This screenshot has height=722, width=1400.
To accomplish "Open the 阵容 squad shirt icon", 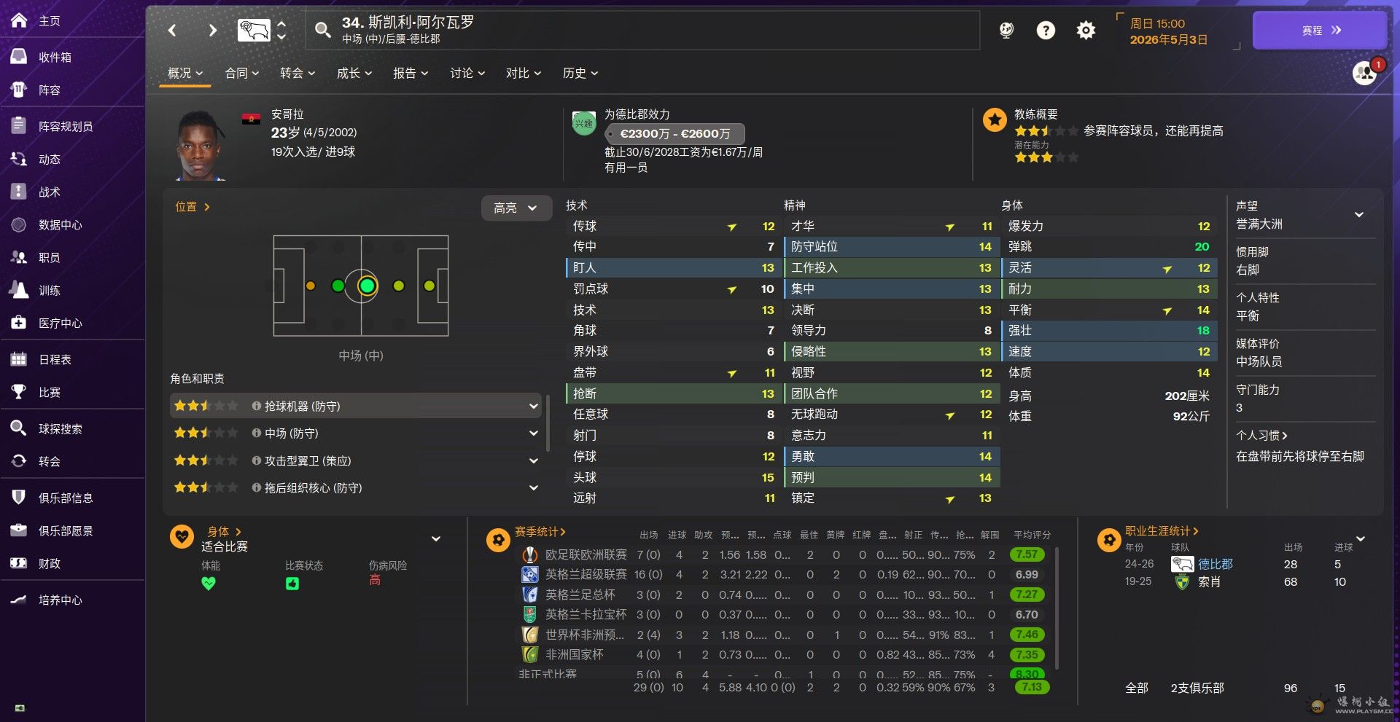I will [19, 90].
